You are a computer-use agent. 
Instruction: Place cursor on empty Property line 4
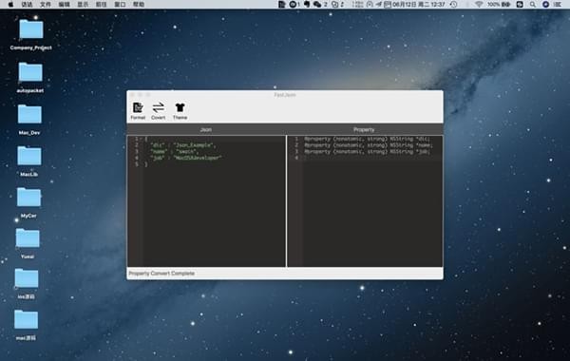372,158
